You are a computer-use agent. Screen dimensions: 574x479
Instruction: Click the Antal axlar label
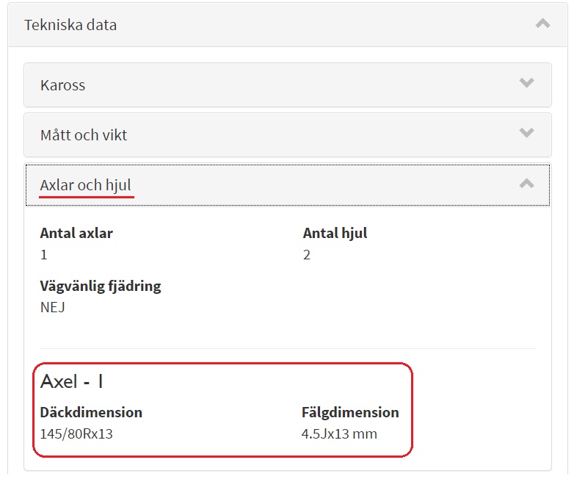point(76,234)
